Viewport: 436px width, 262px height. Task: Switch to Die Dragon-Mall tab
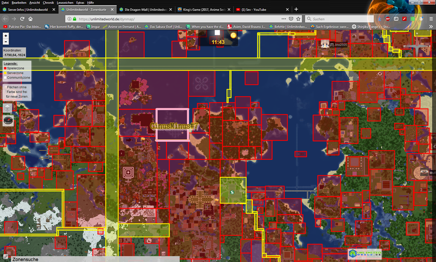(146, 10)
